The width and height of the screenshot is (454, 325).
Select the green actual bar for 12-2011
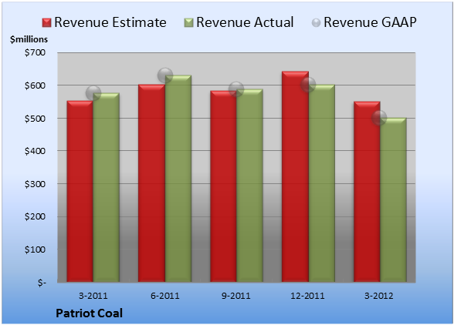tap(322, 183)
